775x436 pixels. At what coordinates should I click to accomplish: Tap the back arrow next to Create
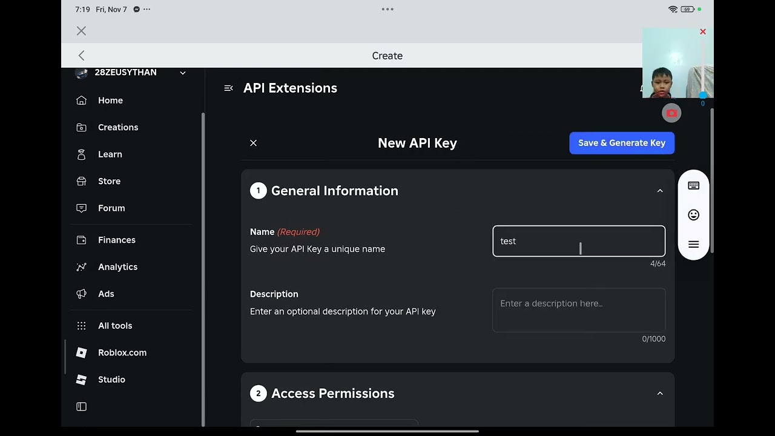[82, 56]
